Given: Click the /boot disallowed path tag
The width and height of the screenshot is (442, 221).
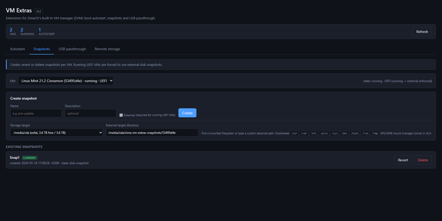Looking at the screenshot, I should tap(355, 133).
